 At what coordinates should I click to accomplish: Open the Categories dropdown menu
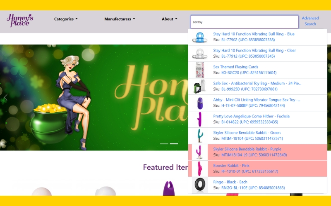[66, 19]
